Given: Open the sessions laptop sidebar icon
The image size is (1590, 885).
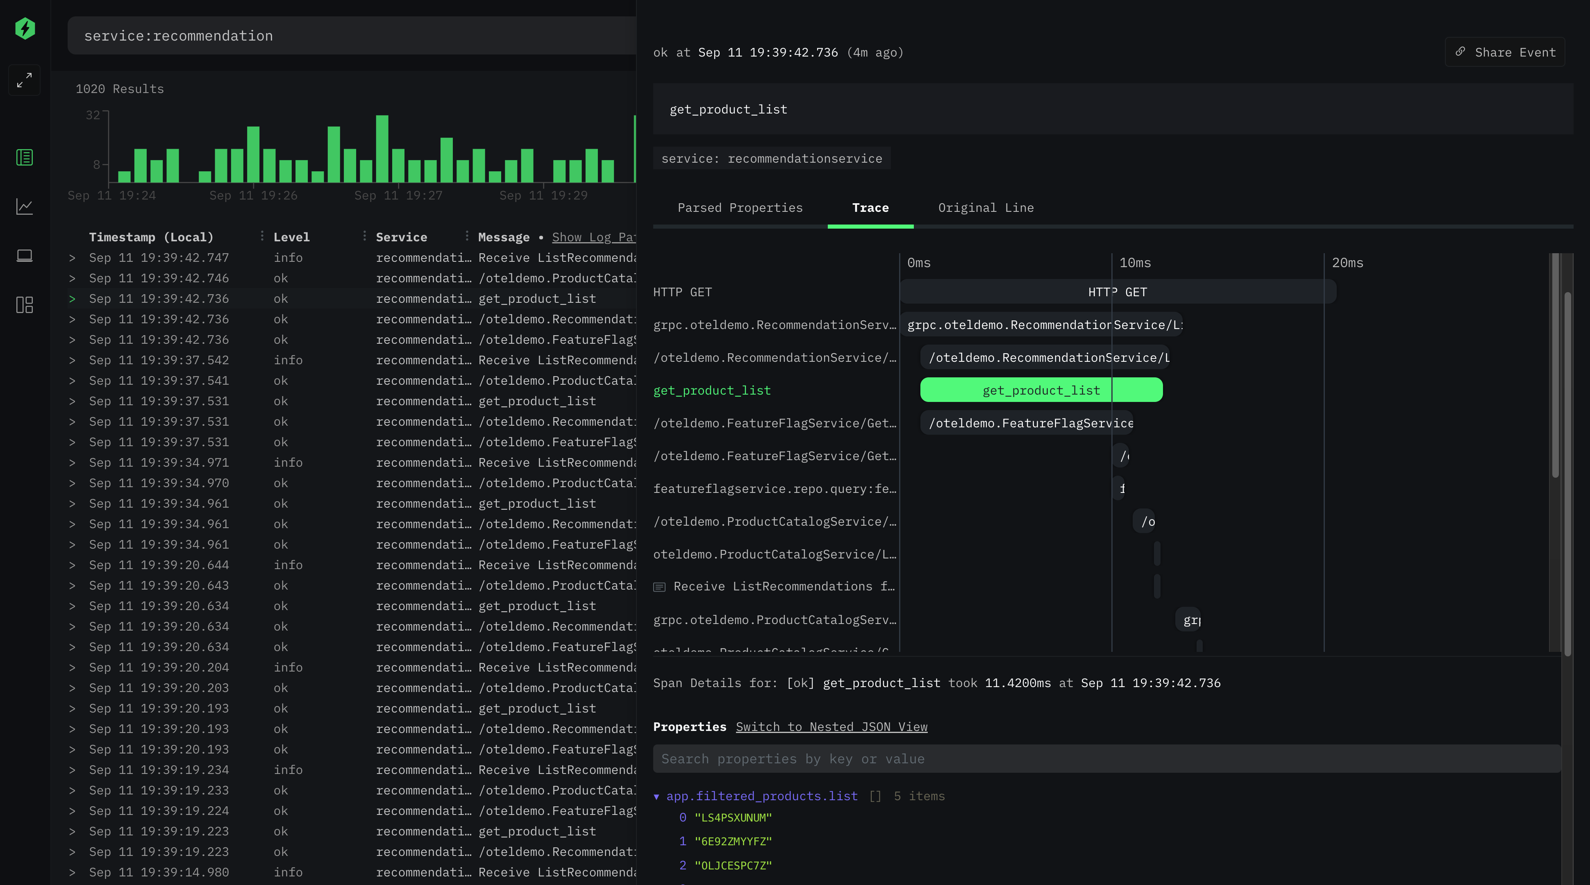Looking at the screenshot, I should 25,256.
